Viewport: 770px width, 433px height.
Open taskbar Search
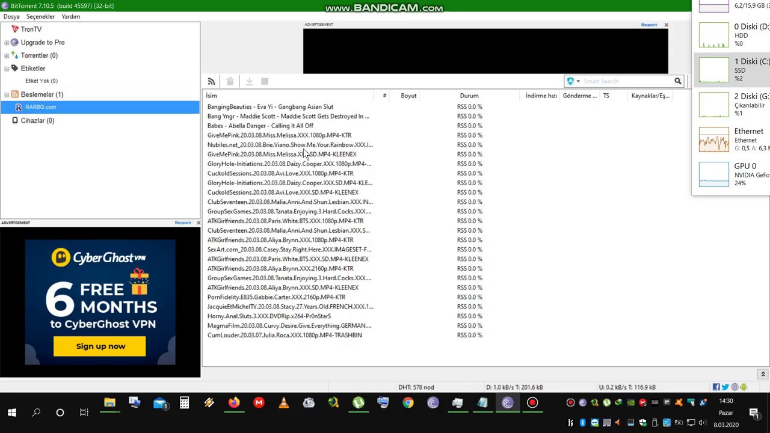pyautogui.click(x=36, y=413)
